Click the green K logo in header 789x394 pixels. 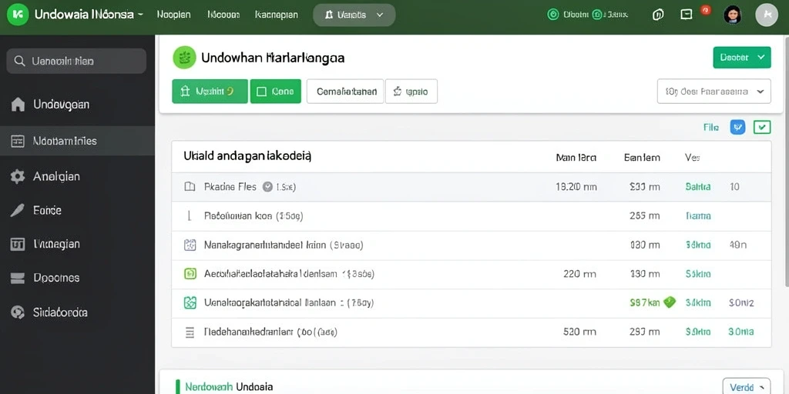pos(18,15)
